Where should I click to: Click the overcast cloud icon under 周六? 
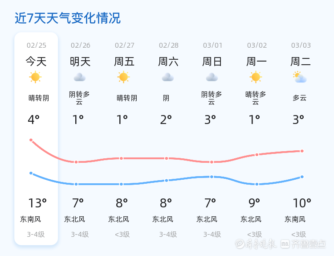click(x=168, y=77)
